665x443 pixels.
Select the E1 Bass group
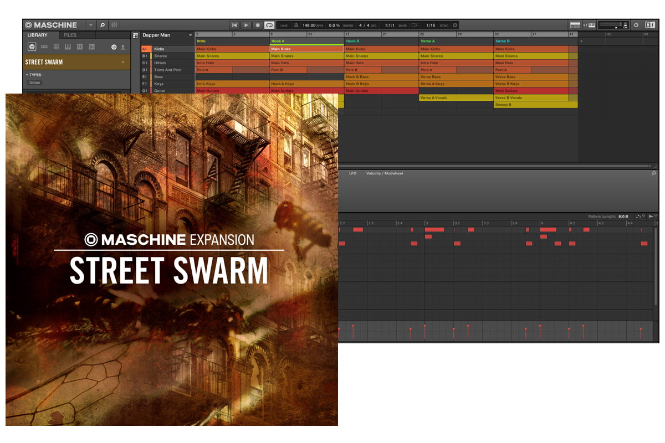[168, 77]
